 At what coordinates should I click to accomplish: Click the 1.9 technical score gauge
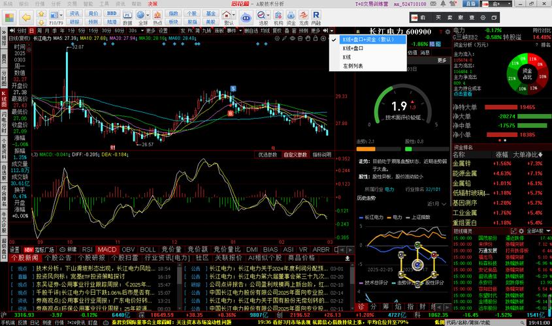point(399,108)
